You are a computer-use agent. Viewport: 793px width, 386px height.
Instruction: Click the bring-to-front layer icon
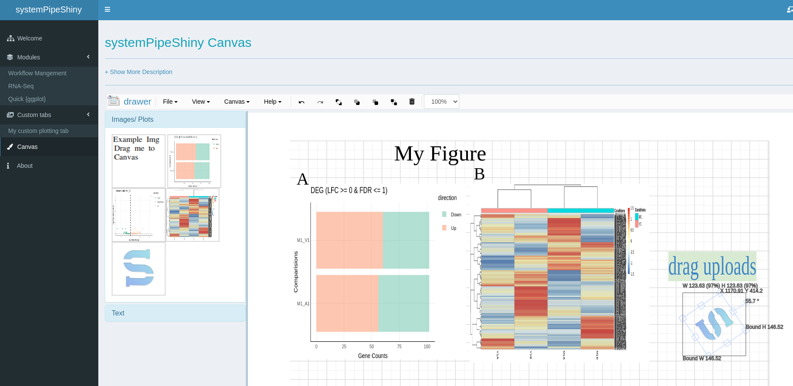[339, 102]
